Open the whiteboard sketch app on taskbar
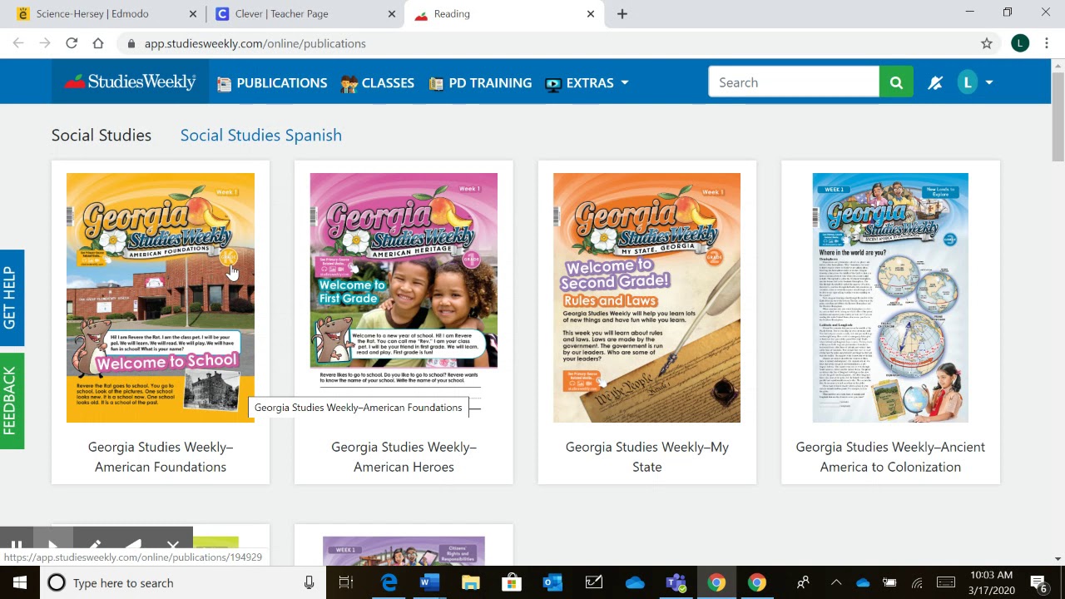 tap(594, 582)
